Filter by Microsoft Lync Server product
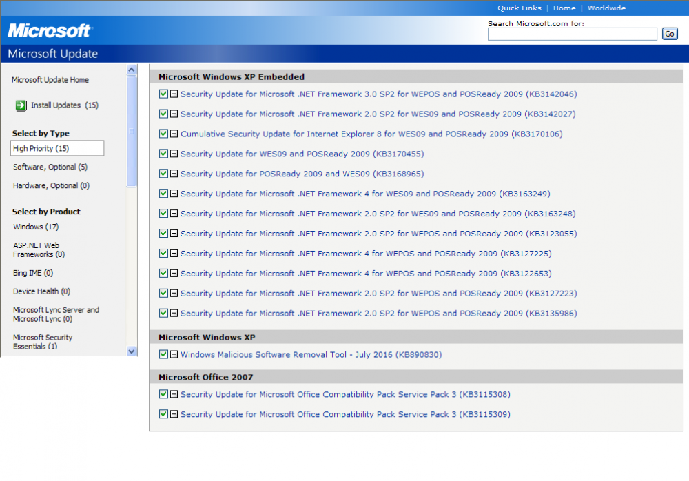The width and height of the screenshot is (689, 481). pos(56,314)
